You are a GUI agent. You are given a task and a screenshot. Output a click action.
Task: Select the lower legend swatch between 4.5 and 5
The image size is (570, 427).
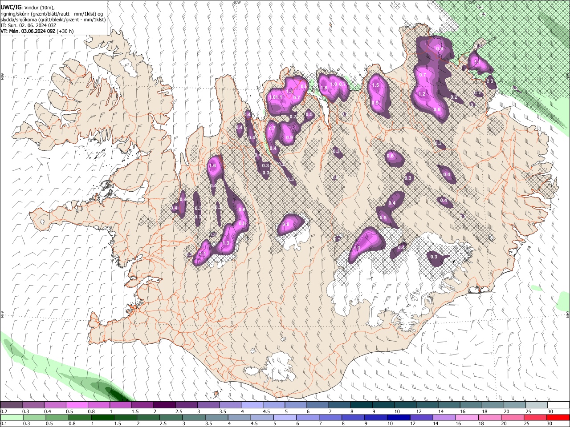coord(262,417)
